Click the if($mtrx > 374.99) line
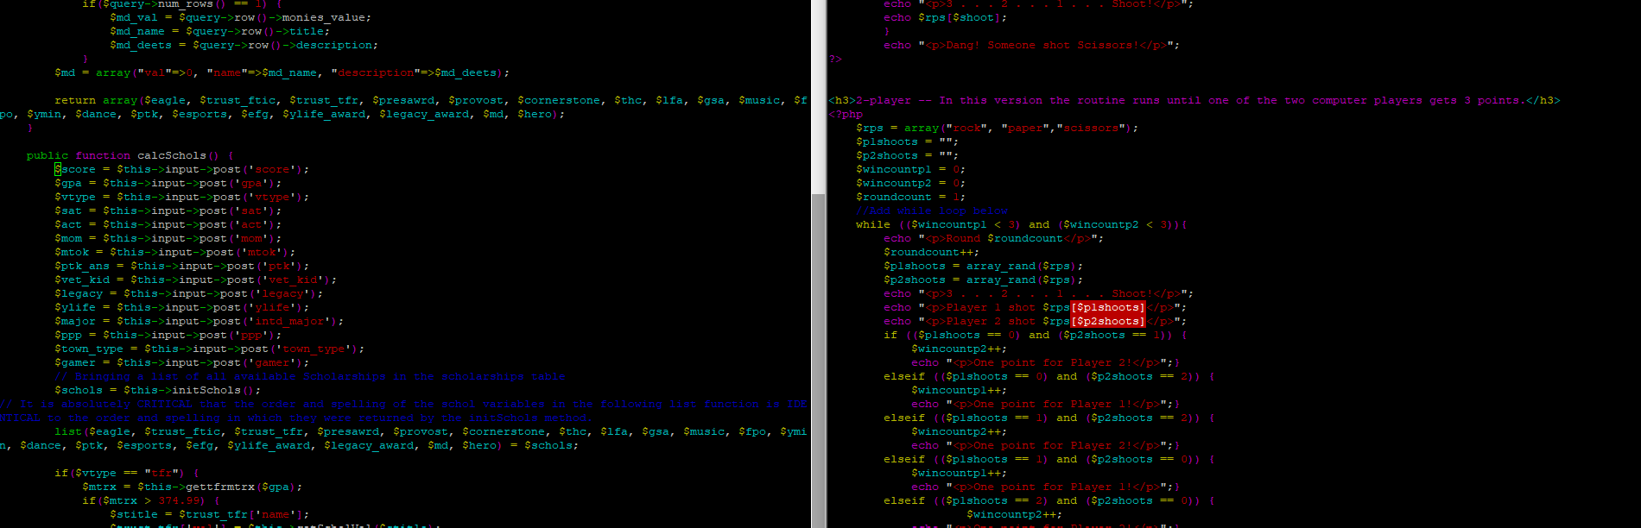 click(150, 500)
